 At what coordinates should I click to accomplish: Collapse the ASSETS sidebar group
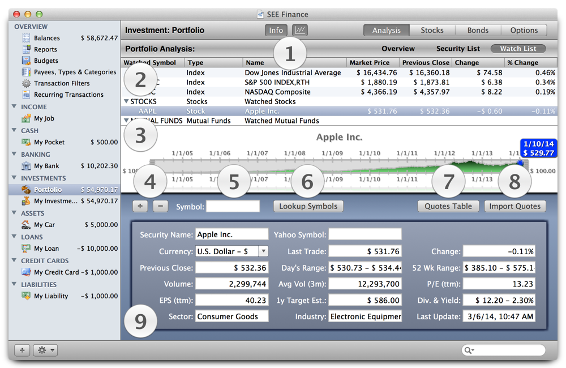click(14, 213)
